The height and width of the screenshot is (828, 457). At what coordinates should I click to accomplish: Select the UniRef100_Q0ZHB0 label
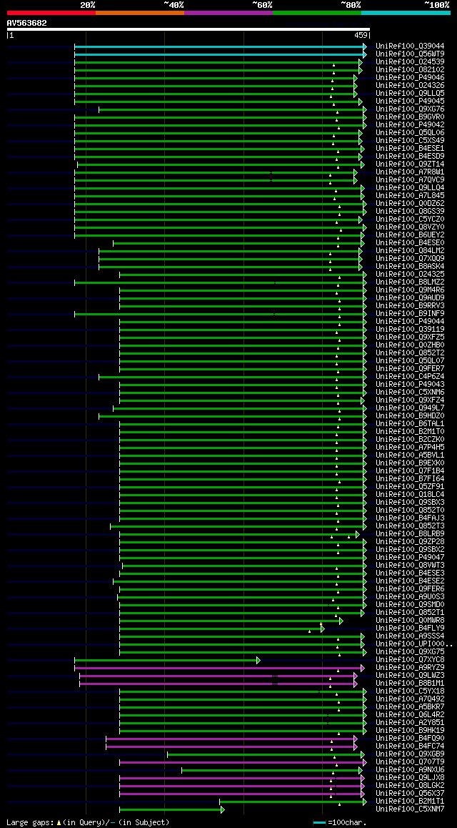[x=410, y=345]
